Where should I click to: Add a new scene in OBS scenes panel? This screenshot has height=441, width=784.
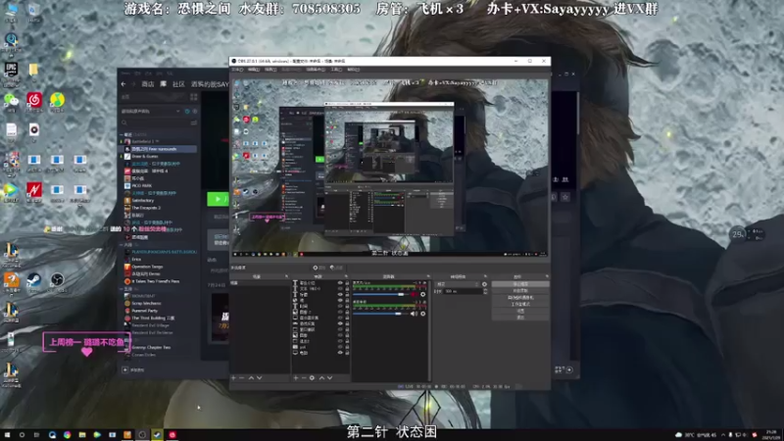(233, 377)
